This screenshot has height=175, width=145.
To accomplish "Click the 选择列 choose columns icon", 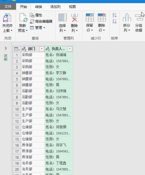I will [63, 17].
